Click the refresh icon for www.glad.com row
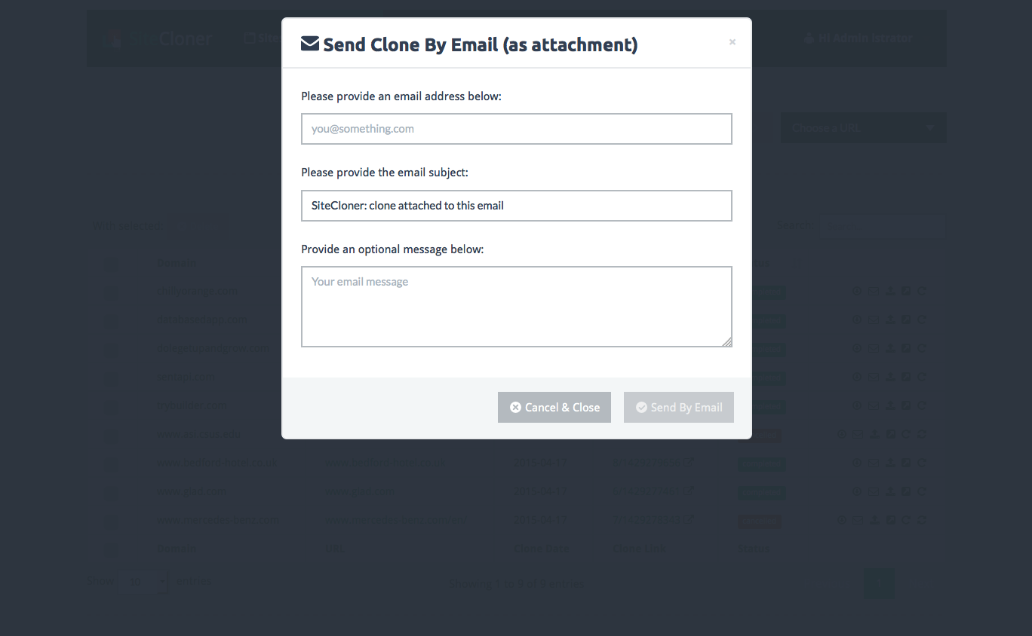This screenshot has height=636, width=1032. 922,491
